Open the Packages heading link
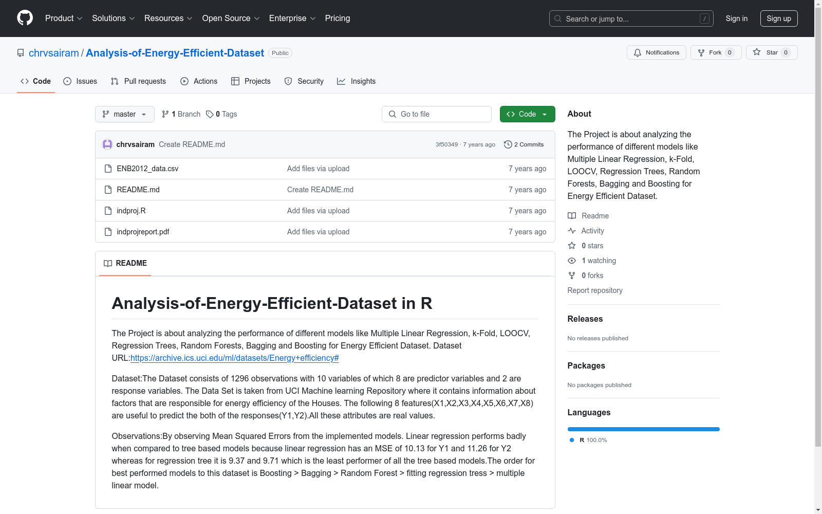Viewport: 822px width, 514px height. (586, 365)
